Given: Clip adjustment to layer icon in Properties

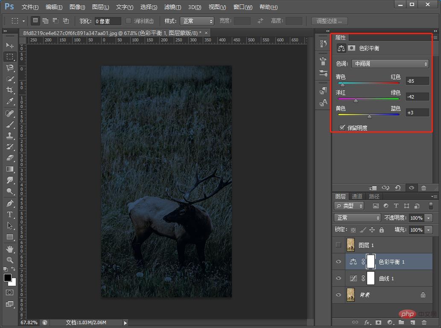Looking at the screenshot, I should (x=373, y=188).
